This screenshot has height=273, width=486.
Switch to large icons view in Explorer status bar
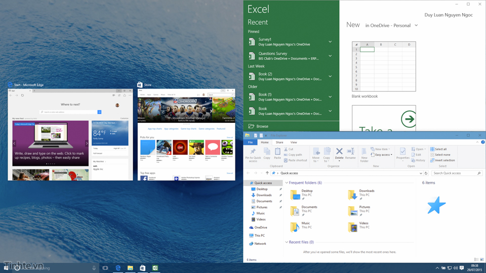point(482,260)
